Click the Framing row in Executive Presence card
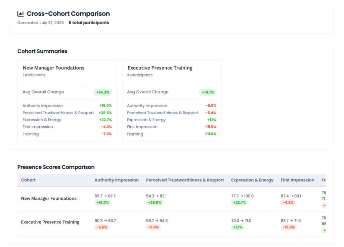 click(172, 134)
